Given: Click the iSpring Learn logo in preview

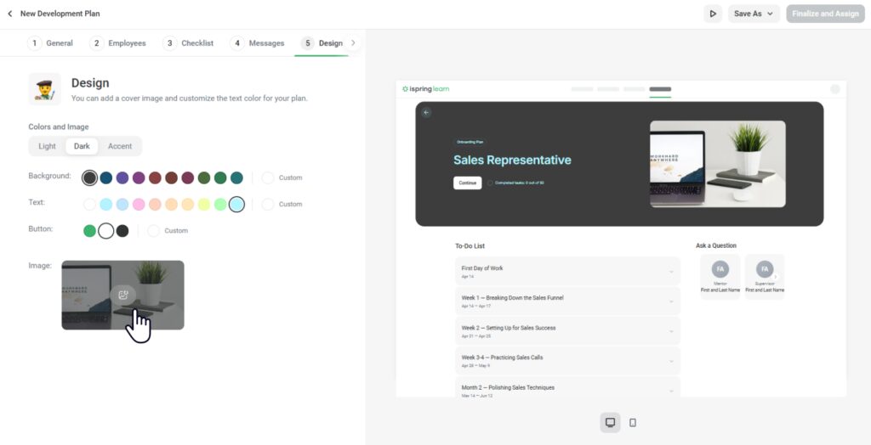Looking at the screenshot, I should pos(425,89).
